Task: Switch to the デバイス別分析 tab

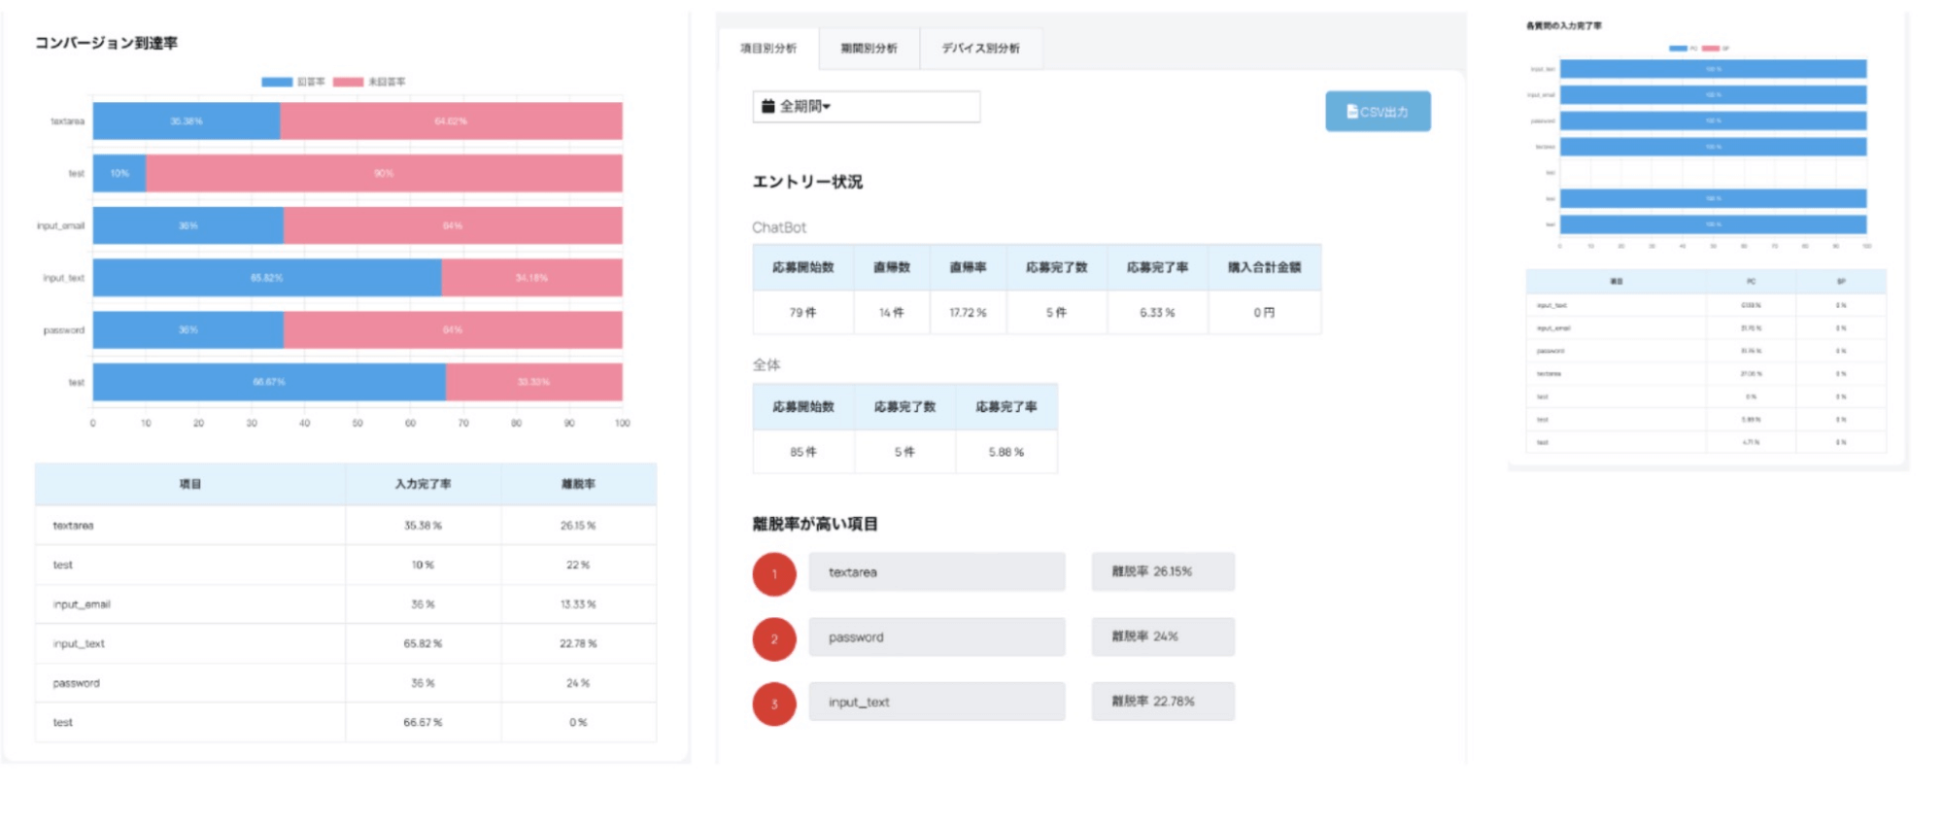Action: click(980, 49)
